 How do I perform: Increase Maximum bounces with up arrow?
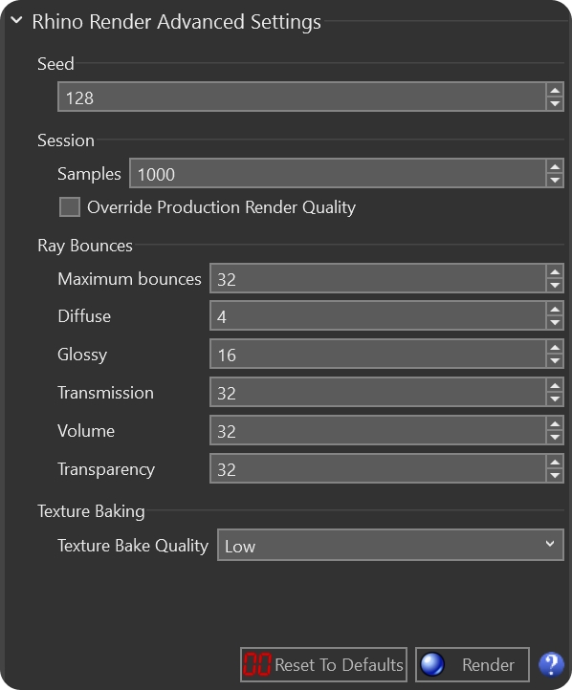555,272
